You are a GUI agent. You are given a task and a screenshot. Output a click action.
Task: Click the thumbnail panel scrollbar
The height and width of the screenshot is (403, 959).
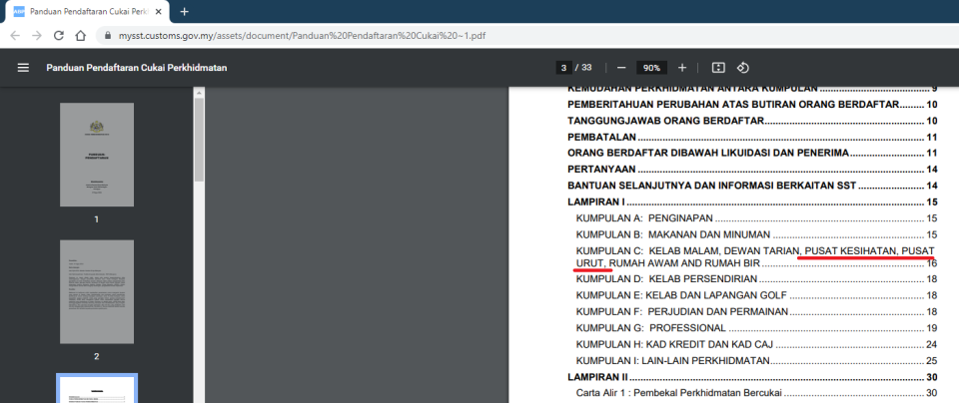pos(199,140)
